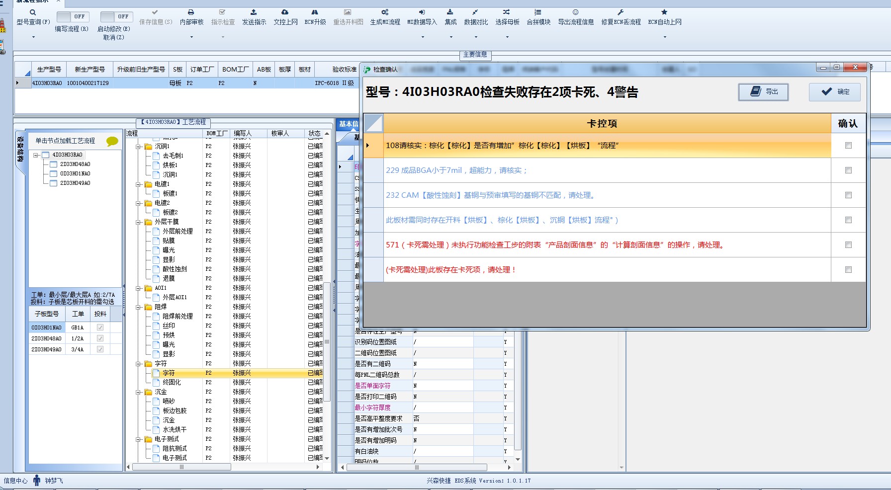Click the 外层干膜 folder icon
Image resolution: width=891 pixels, height=490 pixels.
pos(148,222)
